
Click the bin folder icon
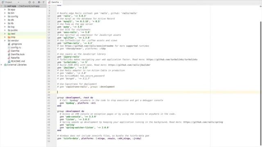coord(9,13)
